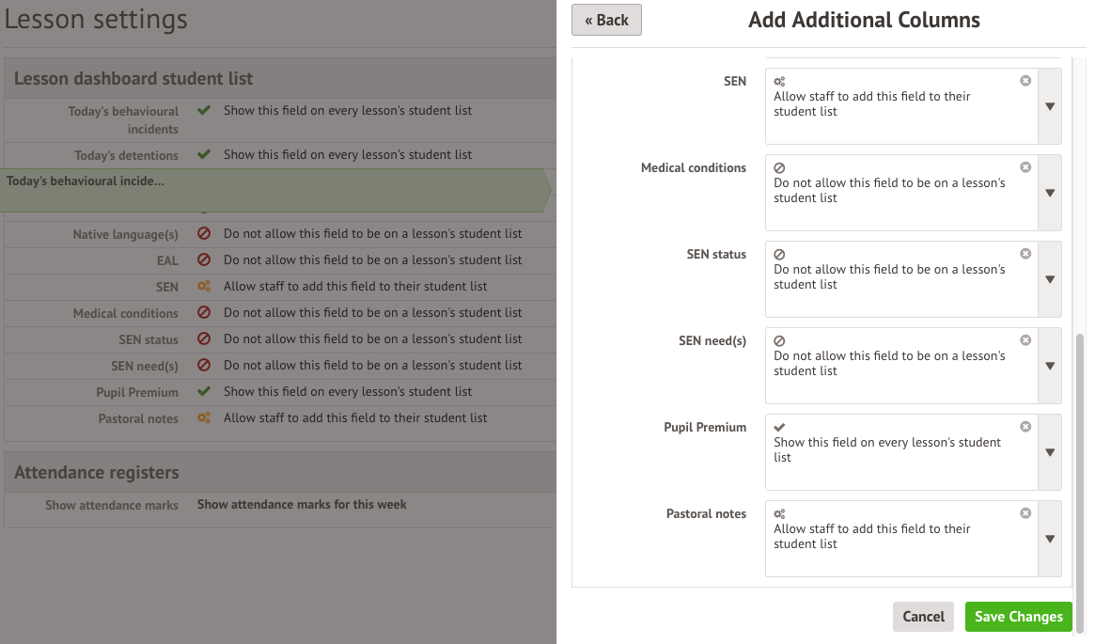Click the 'Add Additional Columns' panel title
This screenshot has height=644, width=1095.
pyautogui.click(x=864, y=21)
